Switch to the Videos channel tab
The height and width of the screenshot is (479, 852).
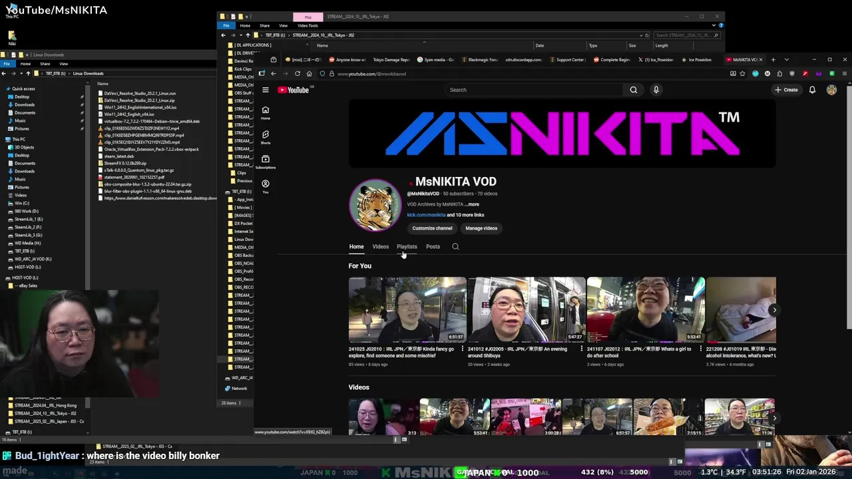[380, 247]
